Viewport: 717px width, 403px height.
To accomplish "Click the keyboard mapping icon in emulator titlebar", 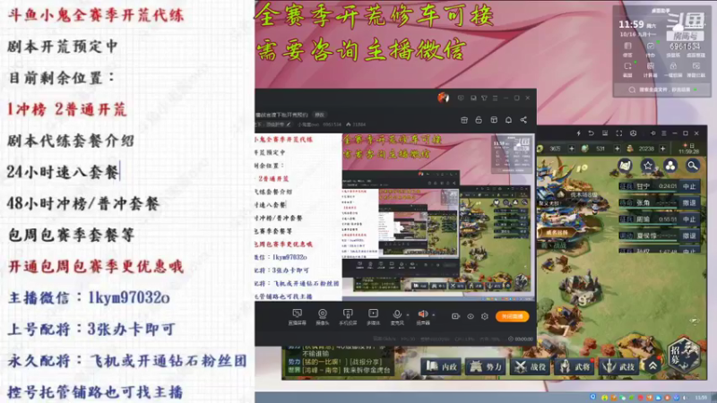I will [605, 133].
